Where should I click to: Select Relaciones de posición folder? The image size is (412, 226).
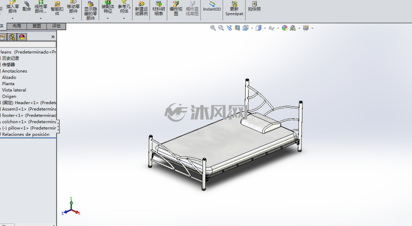click(x=26, y=134)
